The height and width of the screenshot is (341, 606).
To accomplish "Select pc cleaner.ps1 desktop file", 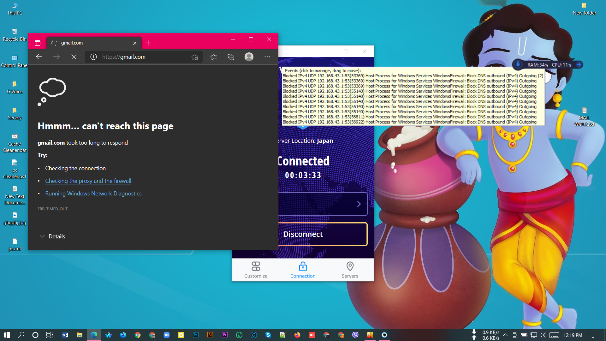I will (x=15, y=169).
